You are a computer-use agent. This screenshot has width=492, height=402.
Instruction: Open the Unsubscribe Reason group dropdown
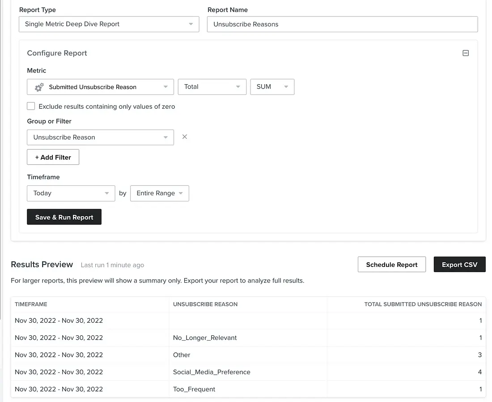[x=100, y=137]
